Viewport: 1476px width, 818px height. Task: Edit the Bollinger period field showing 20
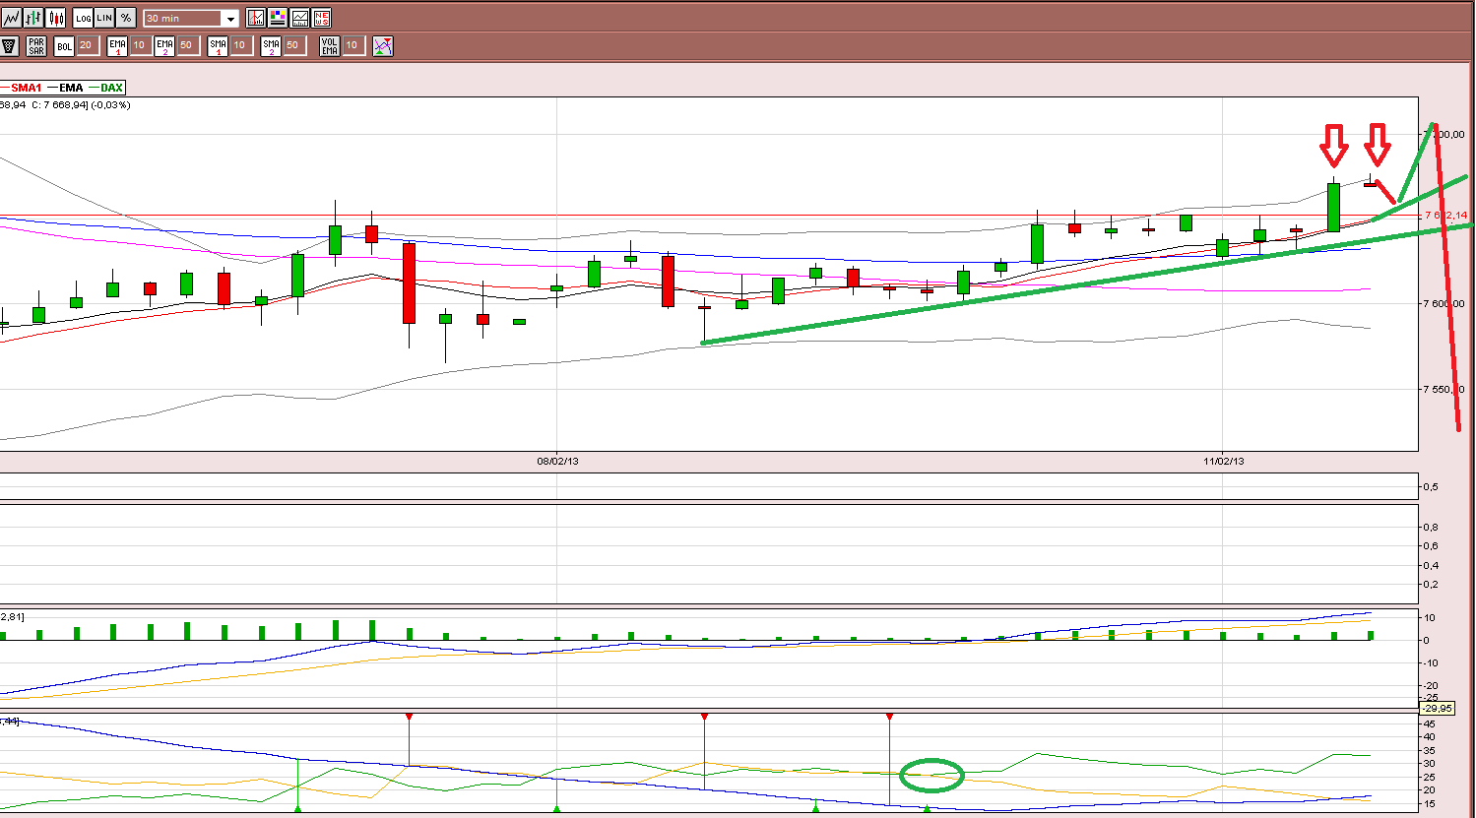(x=87, y=45)
